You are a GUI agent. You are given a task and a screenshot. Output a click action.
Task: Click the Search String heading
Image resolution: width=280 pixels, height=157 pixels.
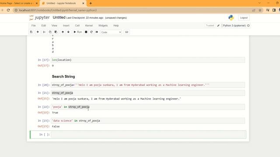(63, 77)
